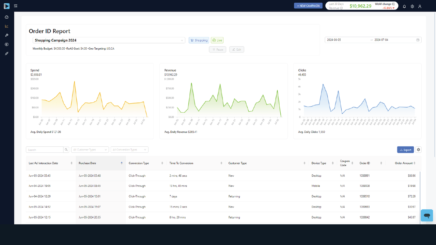This screenshot has height=245, width=436.
Task: Click the table search field
Action: click(x=45, y=150)
